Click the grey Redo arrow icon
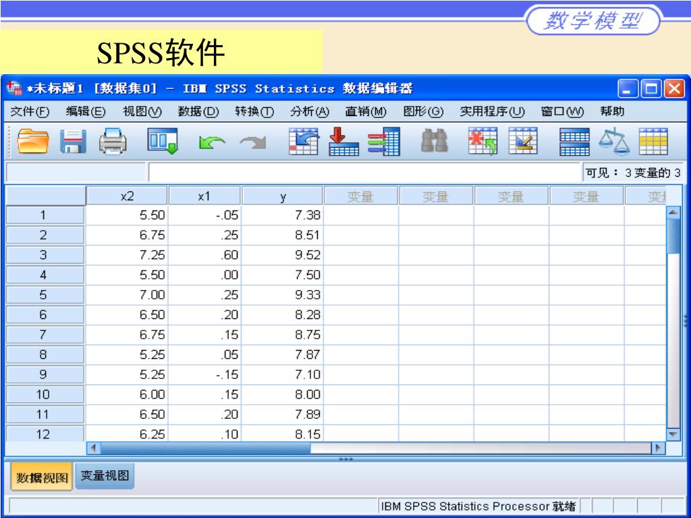 pyautogui.click(x=253, y=142)
